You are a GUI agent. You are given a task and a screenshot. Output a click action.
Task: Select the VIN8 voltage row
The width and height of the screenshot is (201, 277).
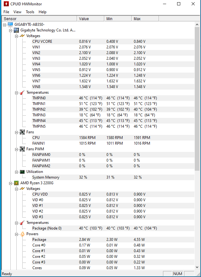coord(113,87)
